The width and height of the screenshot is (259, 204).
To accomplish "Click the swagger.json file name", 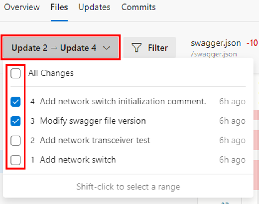I will tap(216, 43).
